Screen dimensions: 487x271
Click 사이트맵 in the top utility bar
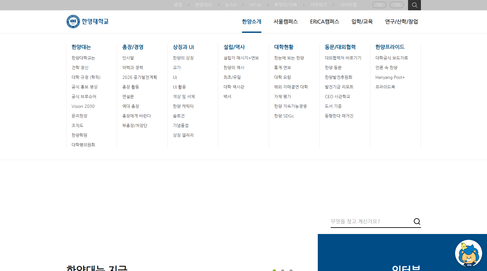pyautogui.click(x=348, y=5)
